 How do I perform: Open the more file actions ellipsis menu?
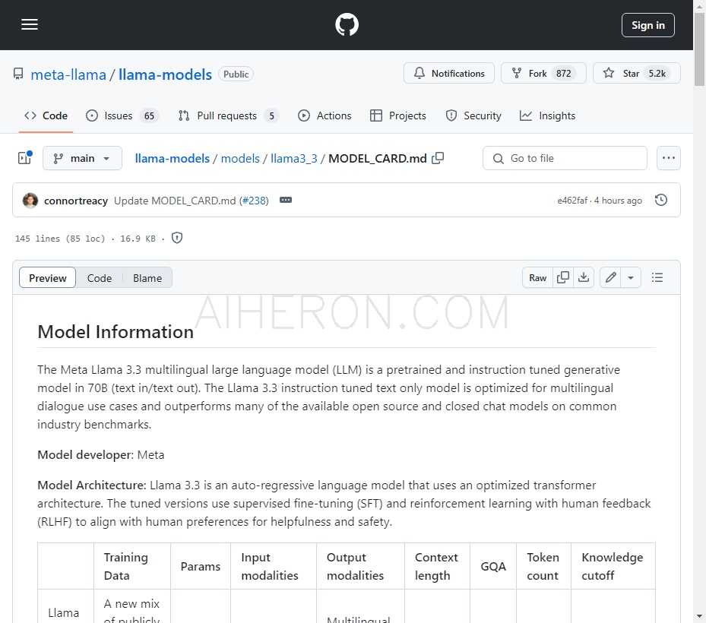(669, 159)
